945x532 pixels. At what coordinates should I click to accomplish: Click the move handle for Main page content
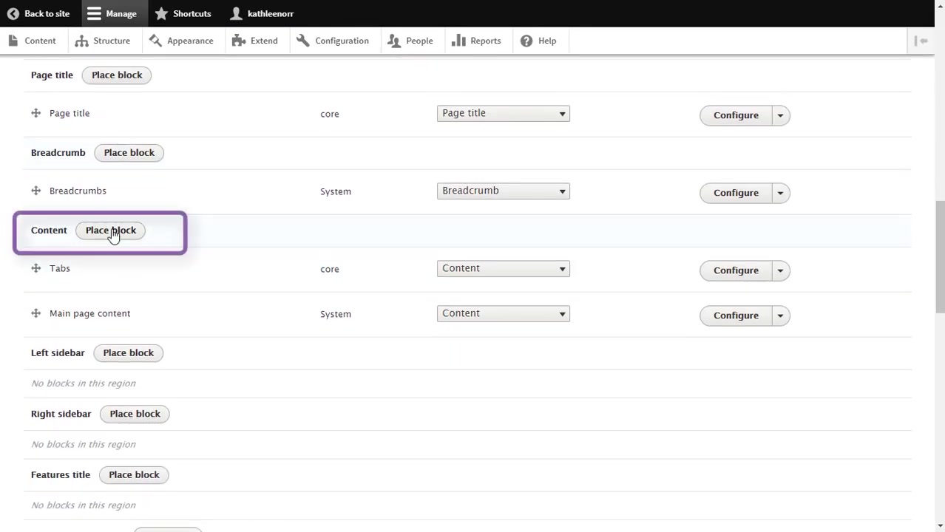(35, 313)
